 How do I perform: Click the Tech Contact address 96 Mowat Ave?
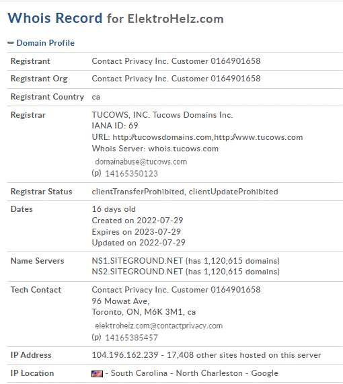(120, 301)
